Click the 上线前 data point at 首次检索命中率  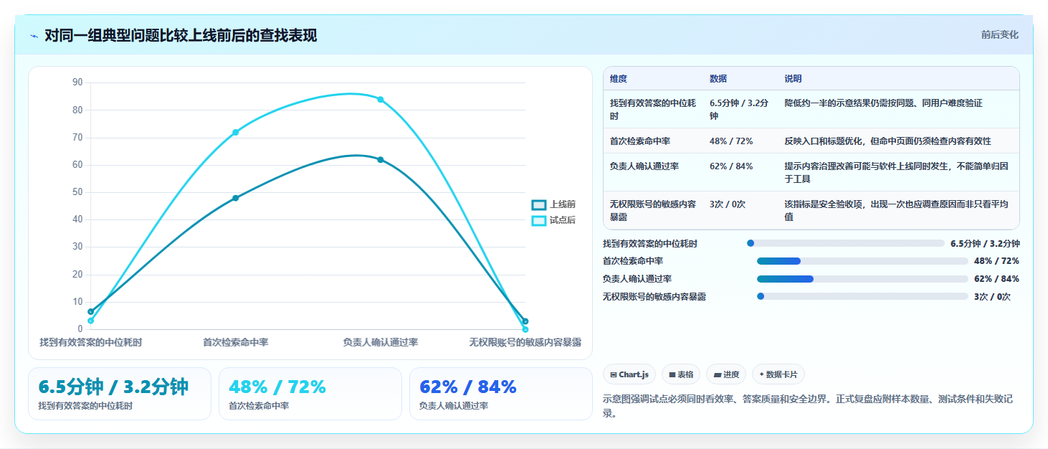(235, 198)
